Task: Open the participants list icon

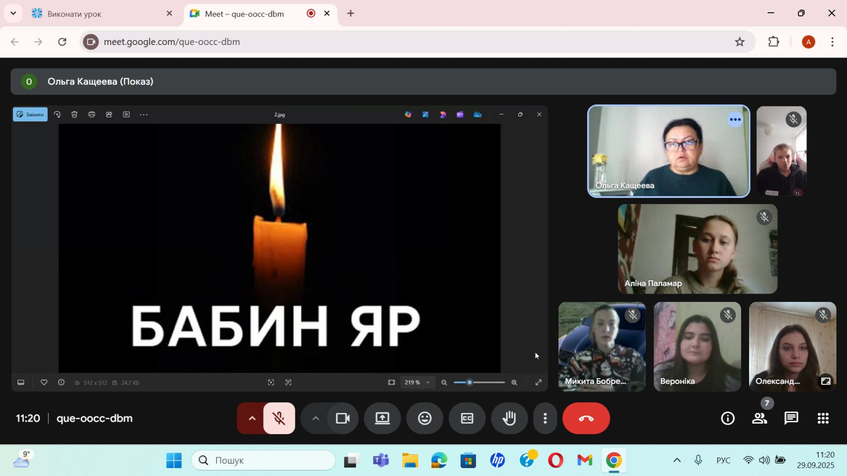Action: coord(760,418)
